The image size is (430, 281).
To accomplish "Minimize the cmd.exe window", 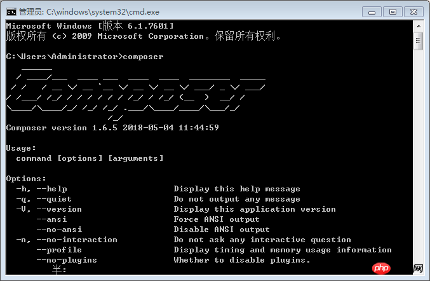I will click(x=372, y=12).
